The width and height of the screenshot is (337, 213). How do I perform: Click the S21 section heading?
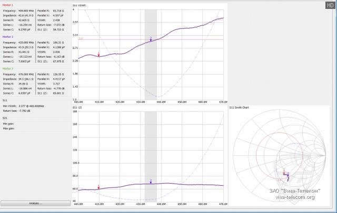(x=5, y=118)
